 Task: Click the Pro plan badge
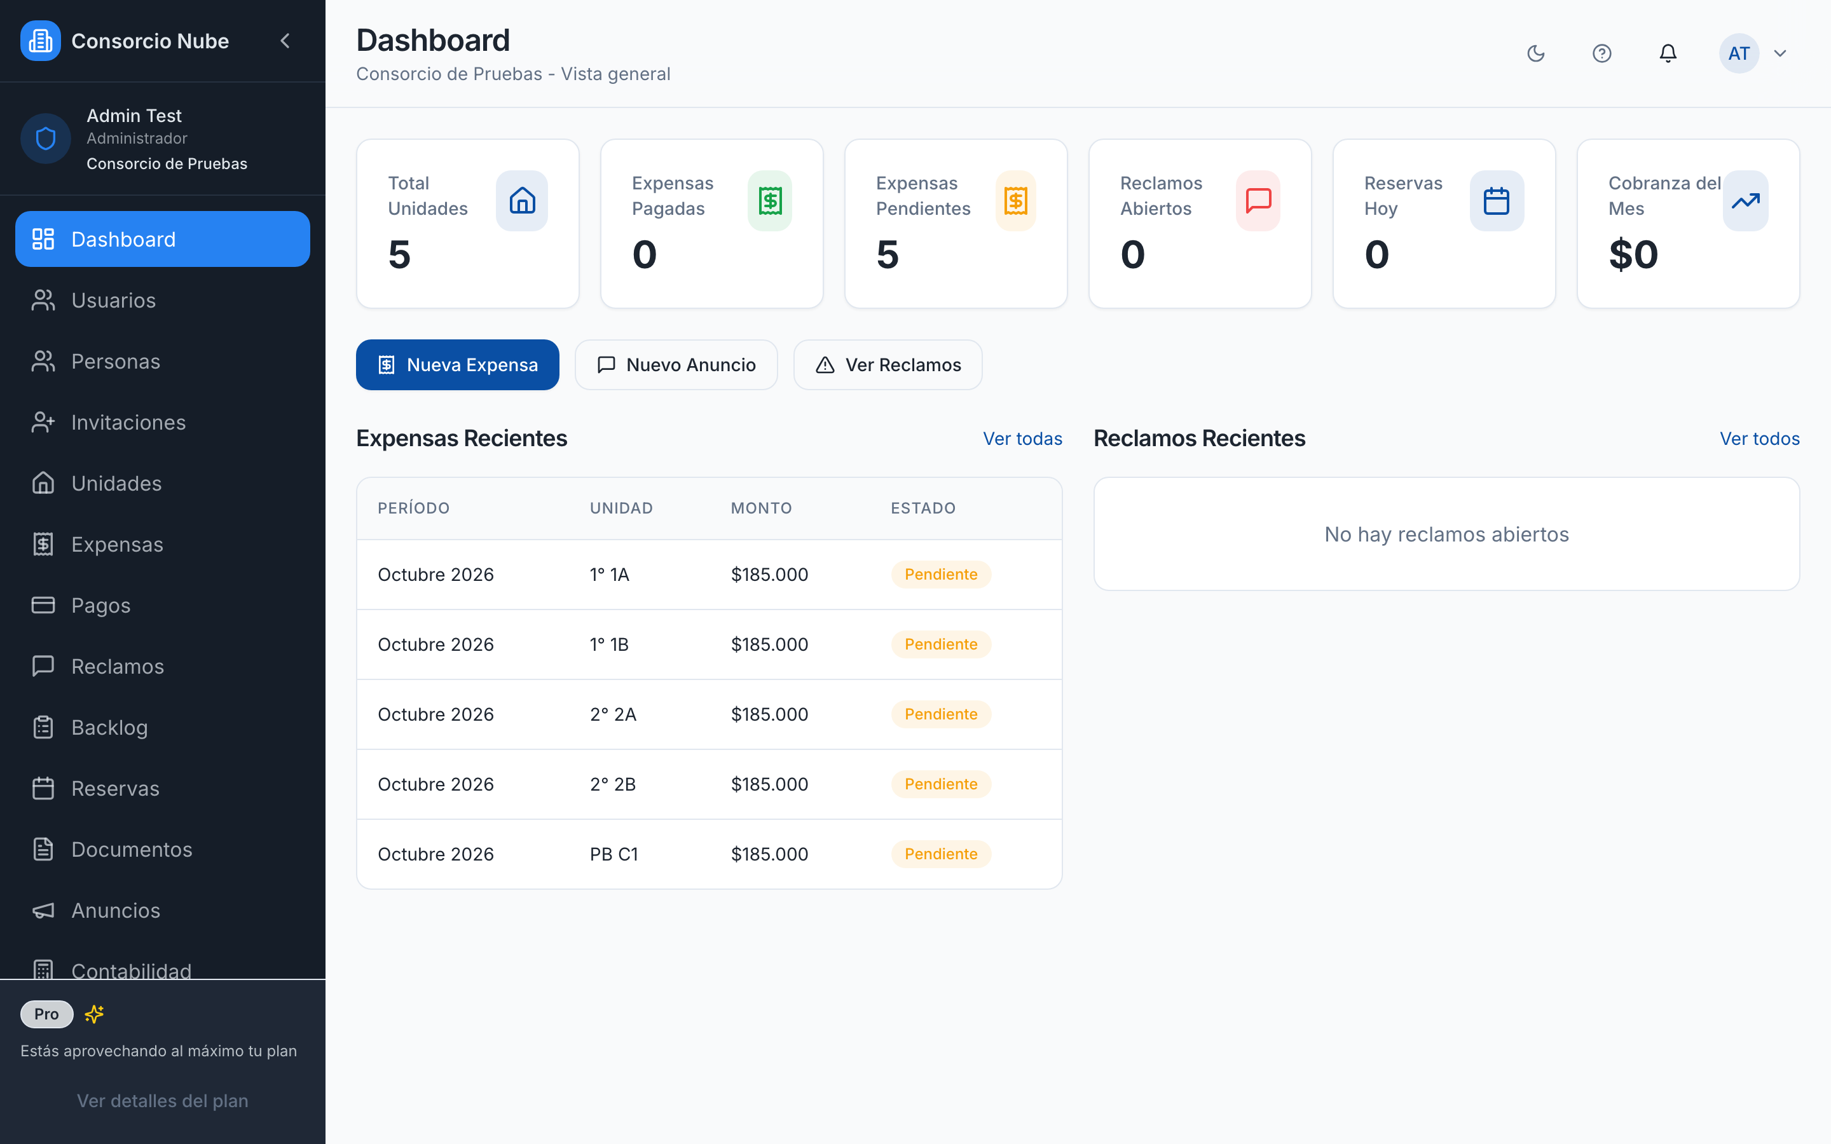[46, 1014]
